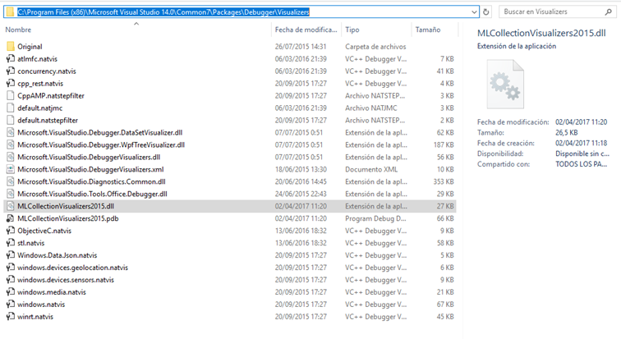This screenshot has width=621, height=339.
Task: Select the file stl.natvis
Action: pos(31,242)
